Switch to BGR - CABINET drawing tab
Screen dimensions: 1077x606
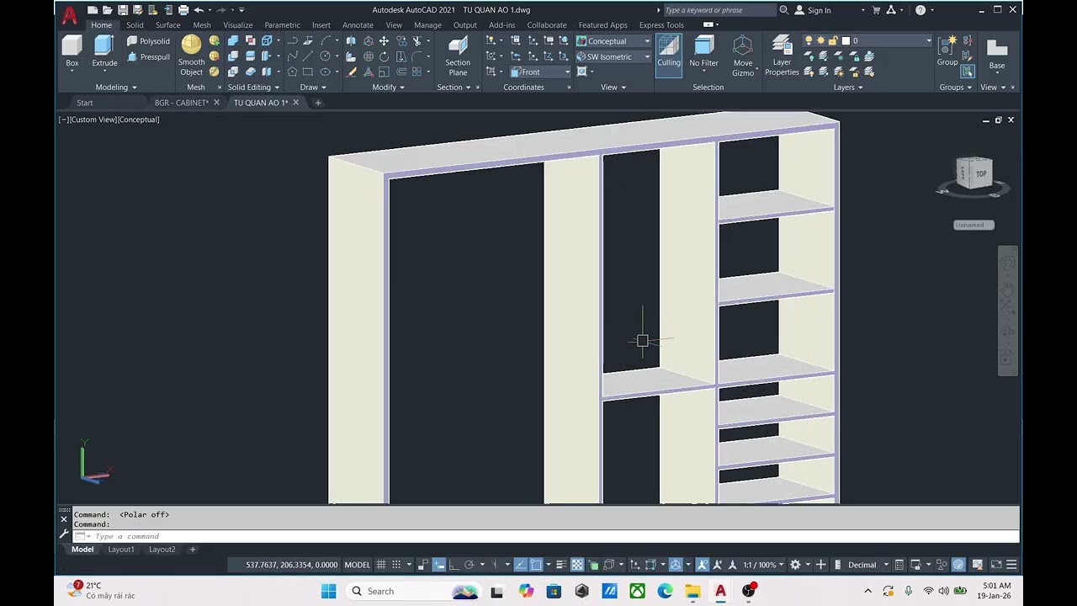click(181, 103)
